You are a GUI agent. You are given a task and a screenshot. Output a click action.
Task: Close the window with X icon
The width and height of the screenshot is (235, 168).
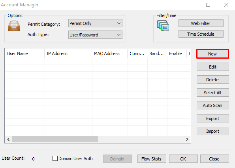tap(226, 5)
